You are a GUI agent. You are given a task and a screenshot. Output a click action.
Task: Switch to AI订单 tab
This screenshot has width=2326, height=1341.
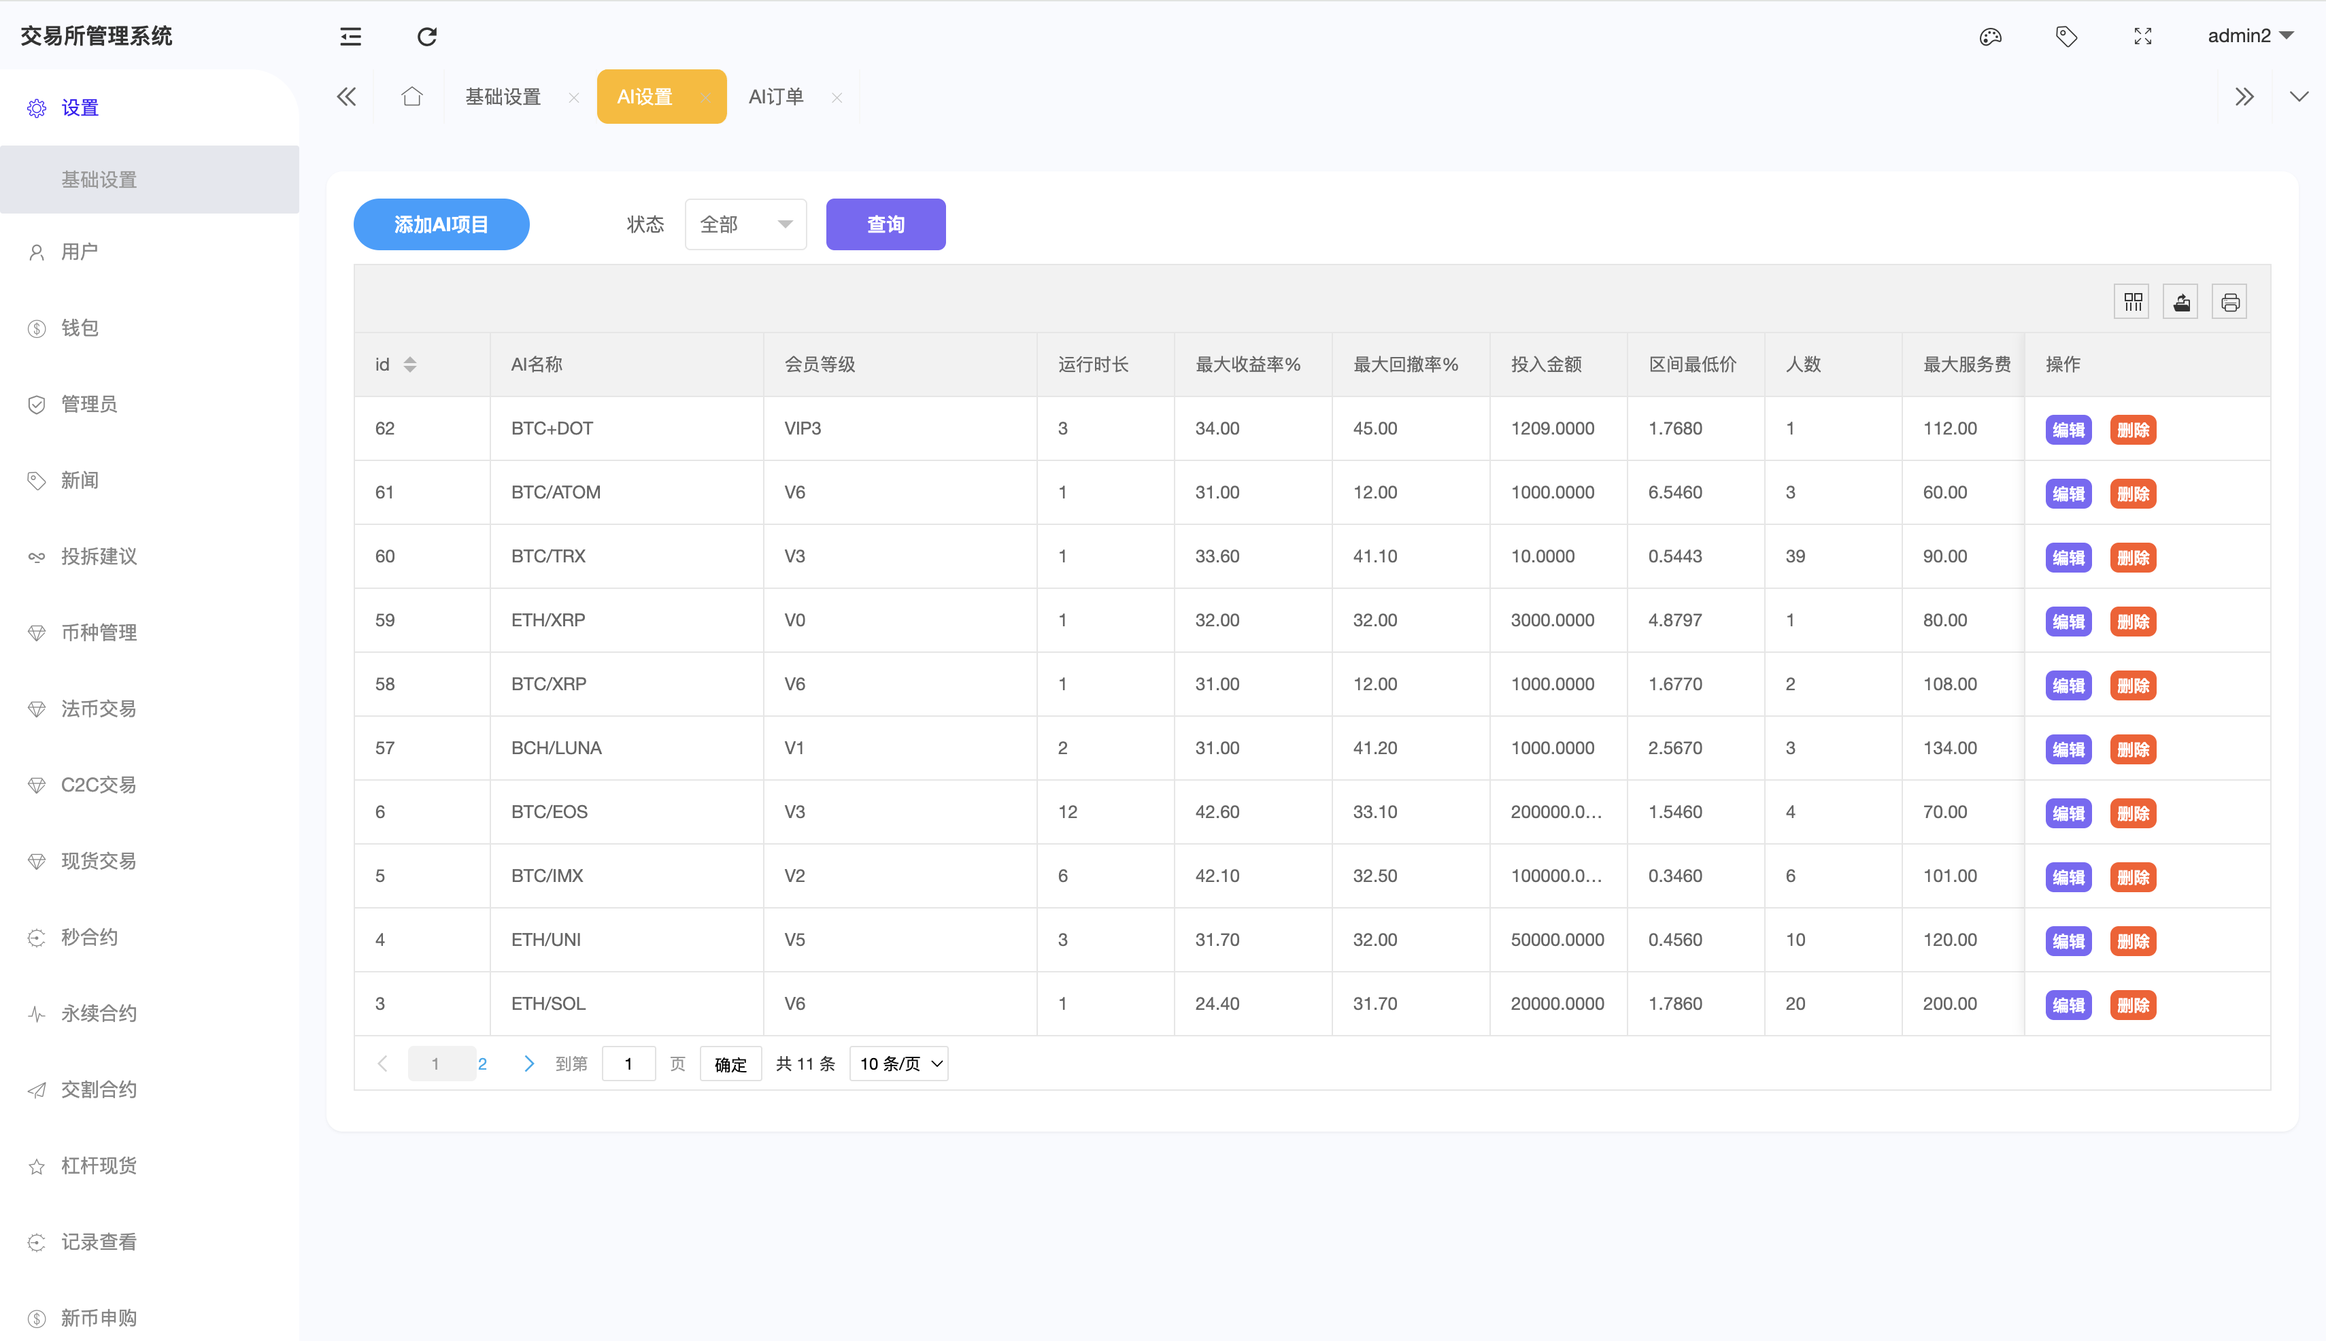click(775, 97)
